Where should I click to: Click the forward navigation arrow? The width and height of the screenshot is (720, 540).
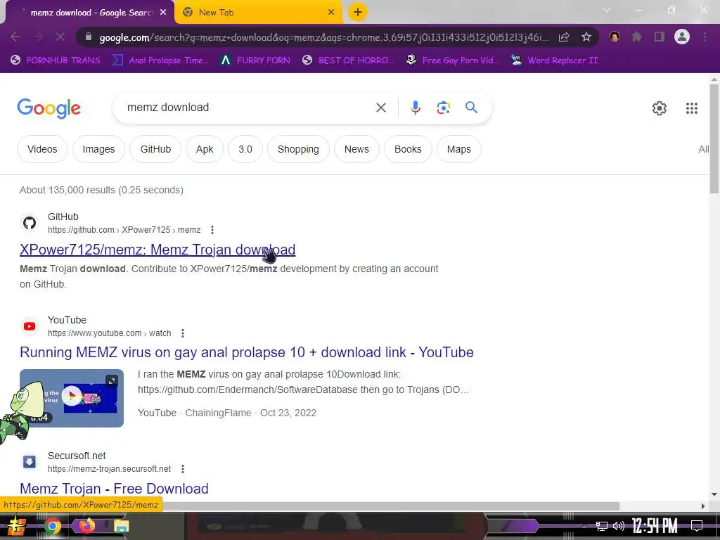[38, 37]
